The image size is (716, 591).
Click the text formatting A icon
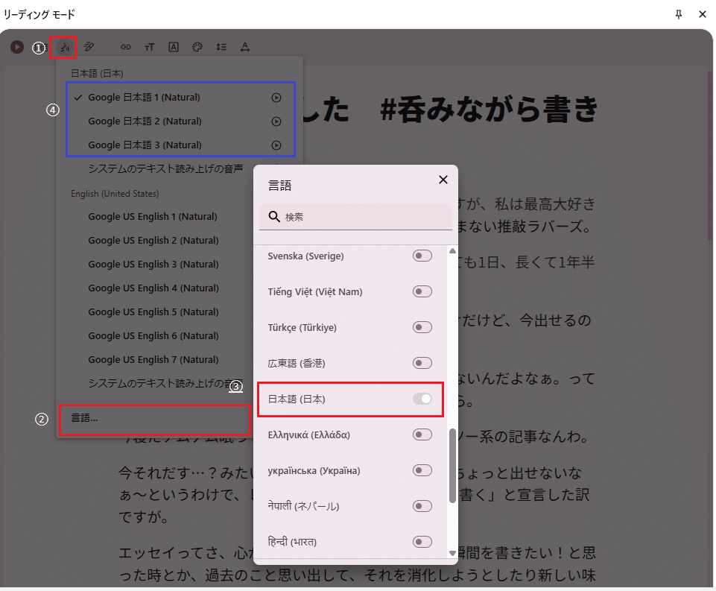[173, 47]
